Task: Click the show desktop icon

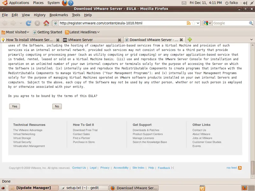Action: (x=3, y=188)
